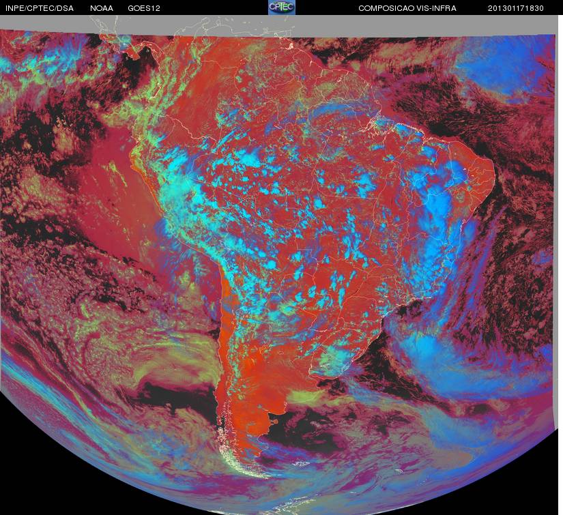This screenshot has width=563, height=515.
Task: Click the INPE/CPTEC/DSA header text
Action: point(40,8)
